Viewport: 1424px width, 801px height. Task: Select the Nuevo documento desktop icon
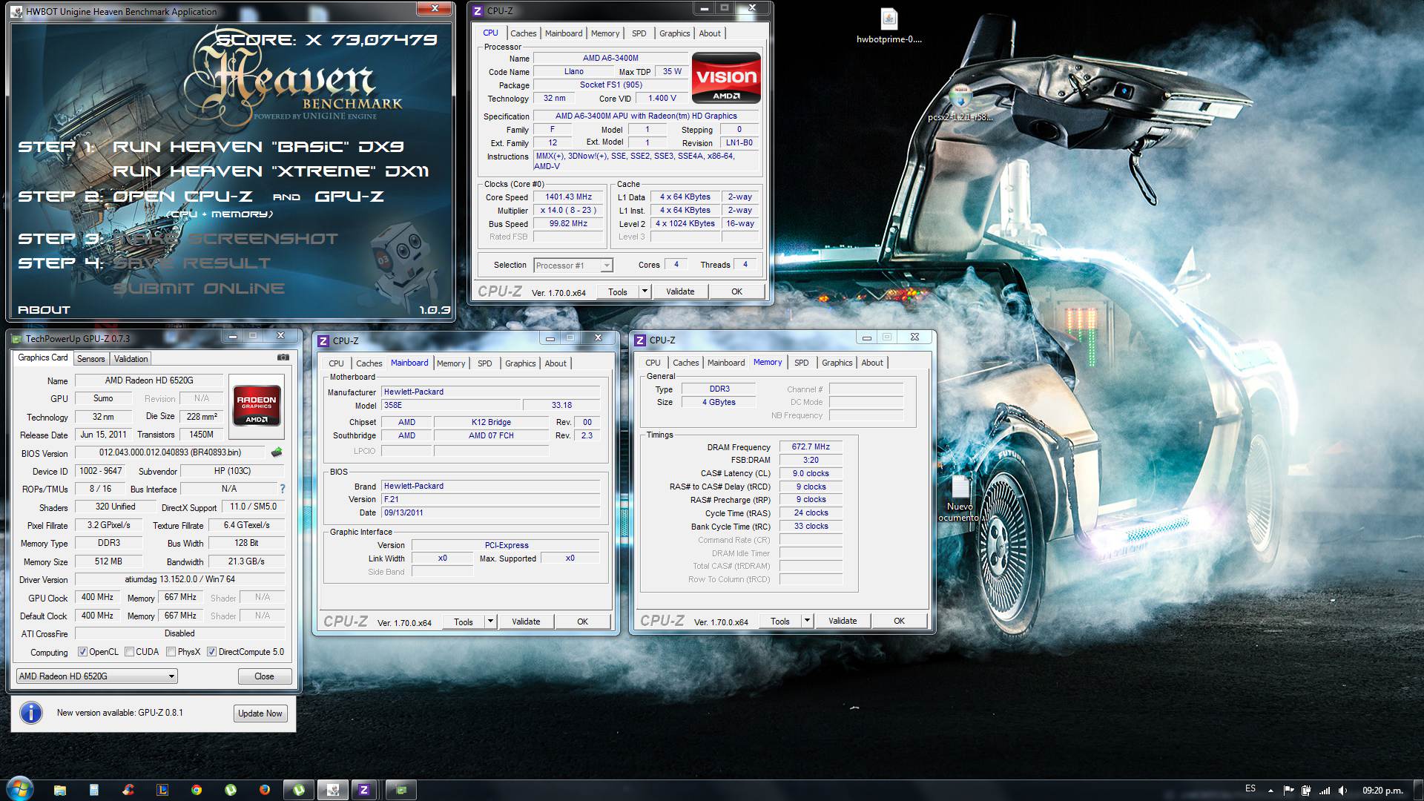(960, 498)
